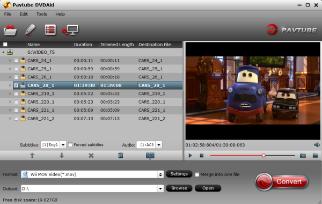Open the Subtitles dropdown

click(63, 145)
